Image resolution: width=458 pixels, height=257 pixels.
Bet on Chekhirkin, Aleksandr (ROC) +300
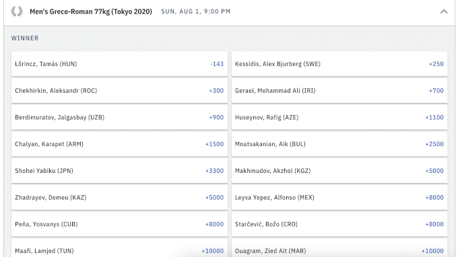tap(119, 91)
